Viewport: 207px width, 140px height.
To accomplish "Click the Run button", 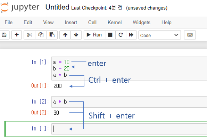I will pos(94,35).
